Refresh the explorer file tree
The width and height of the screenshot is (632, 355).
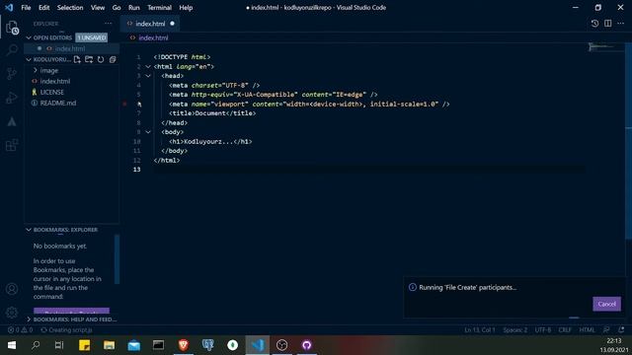click(101, 59)
